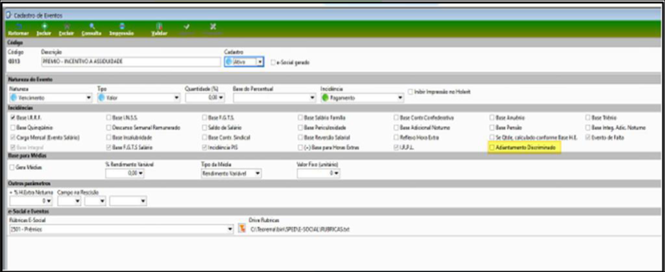Check the Base I.N.S.S. checkbox
The height and width of the screenshot is (272, 665).
coord(109,118)
